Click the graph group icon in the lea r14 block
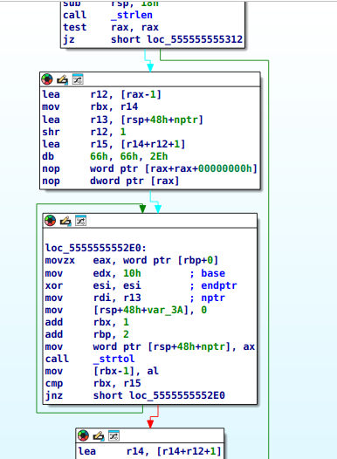Screen dimensions: 337x459 point(113,435)
